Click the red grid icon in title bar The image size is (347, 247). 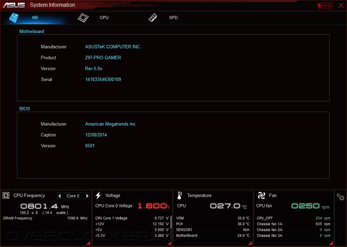325,5
